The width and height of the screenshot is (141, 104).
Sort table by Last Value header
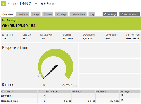tap(52, 91)
